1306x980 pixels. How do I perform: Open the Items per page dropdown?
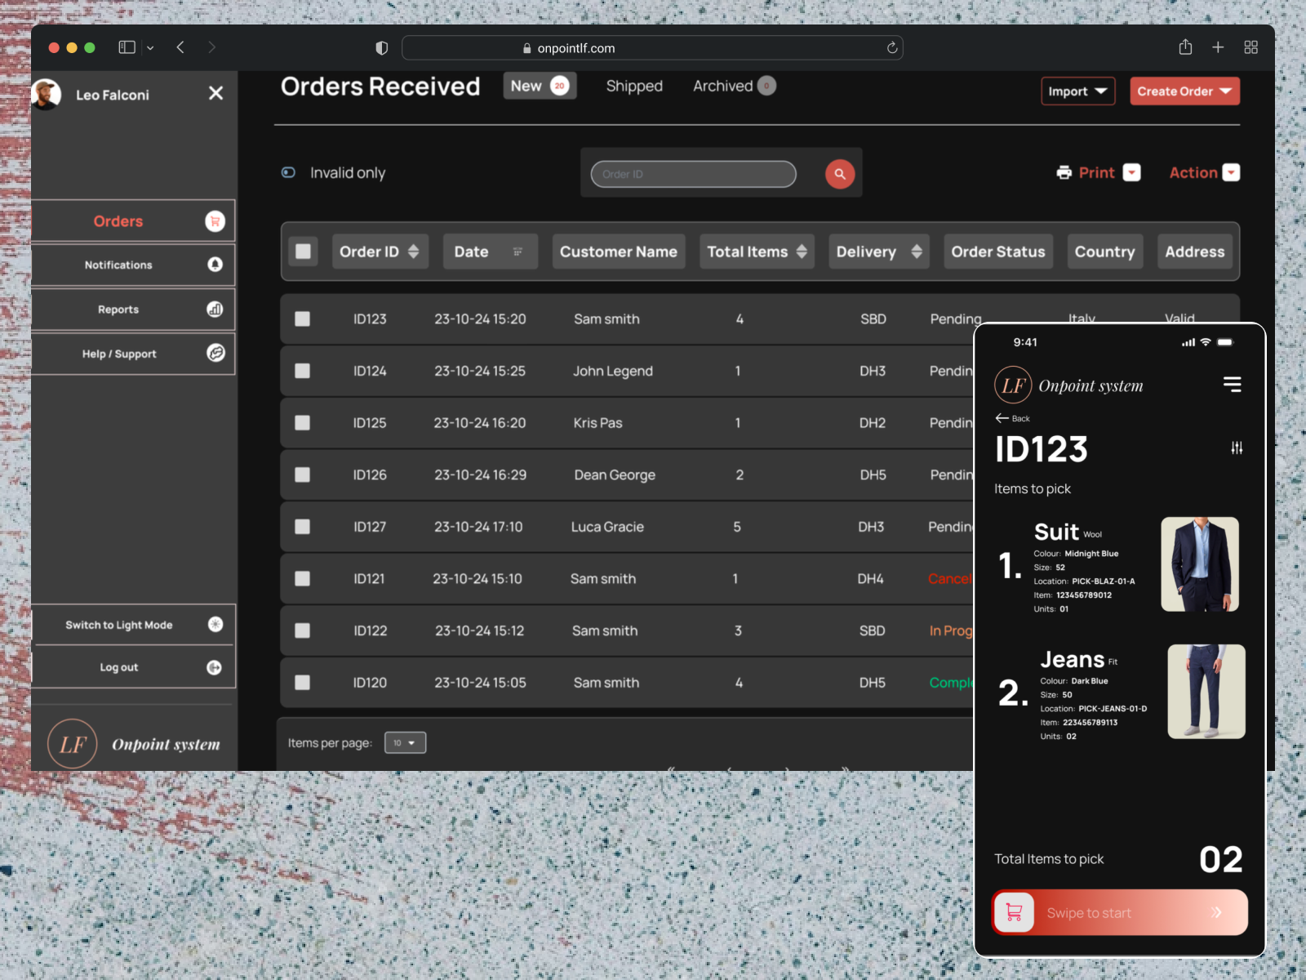coord(405,742)
